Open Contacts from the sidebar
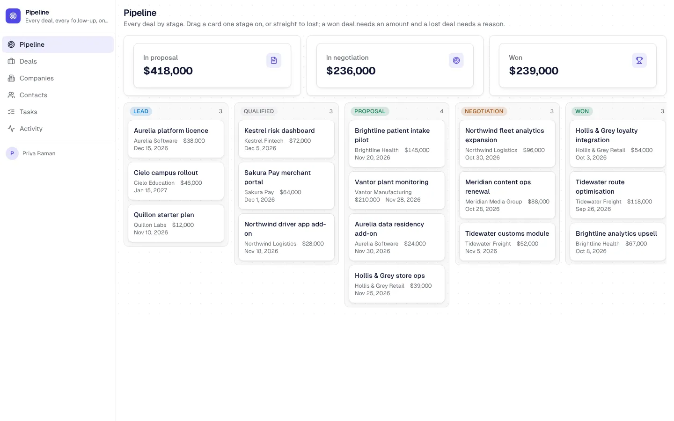 tap(58, 95)
